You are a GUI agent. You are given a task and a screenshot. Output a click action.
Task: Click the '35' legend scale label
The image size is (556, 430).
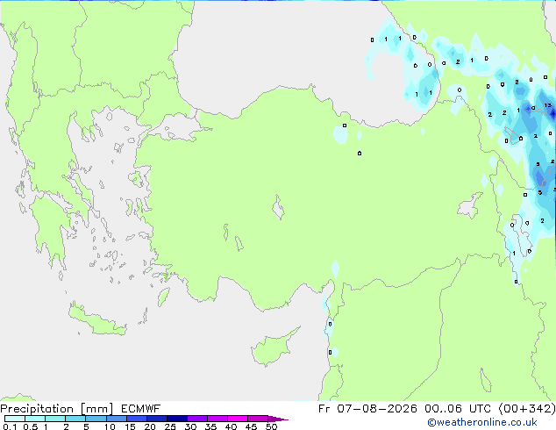[210, 426]
